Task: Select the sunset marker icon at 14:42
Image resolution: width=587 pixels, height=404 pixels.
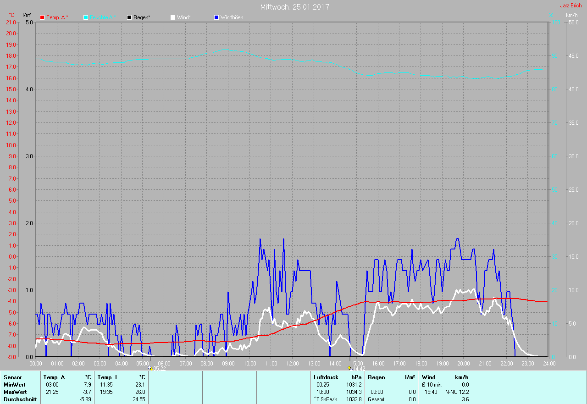Action: 349,368
